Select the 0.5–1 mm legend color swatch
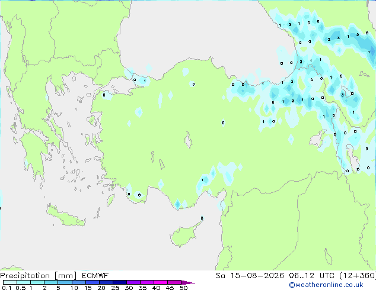The width and height of the screenshot is (376, 290). pos(24,282)
